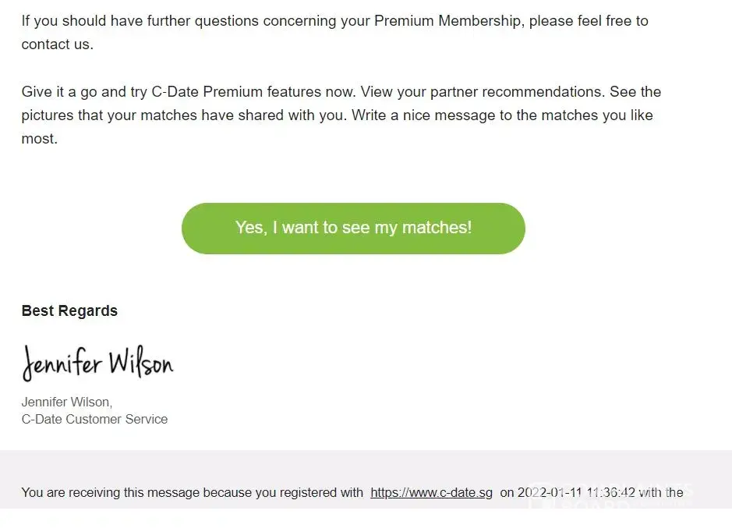Click 'Give it a go and try' sentence start
The height and width of the screenshot is (532, 732).
[83, 91]
